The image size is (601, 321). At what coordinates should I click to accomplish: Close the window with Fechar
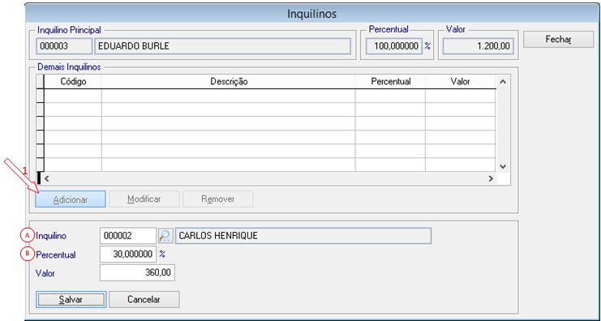[x=559, y=40]
